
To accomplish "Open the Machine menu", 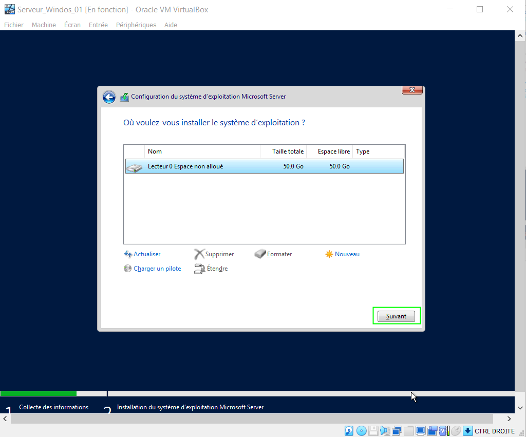I will click(x=44, y=25).
